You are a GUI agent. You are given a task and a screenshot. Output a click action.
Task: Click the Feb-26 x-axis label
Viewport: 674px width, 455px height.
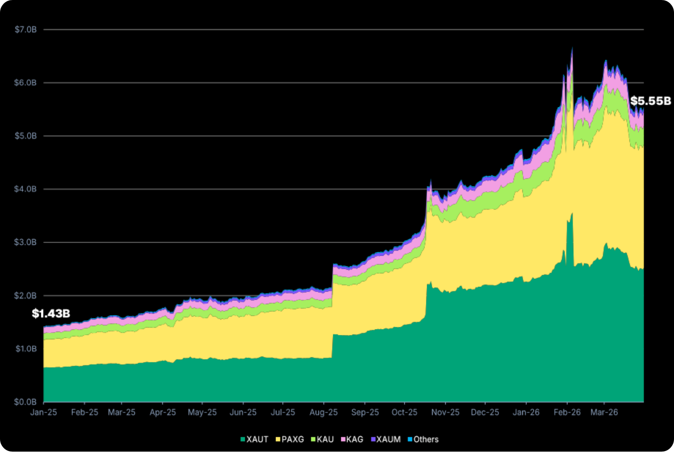pyautogui.click(x=567, y=412)
